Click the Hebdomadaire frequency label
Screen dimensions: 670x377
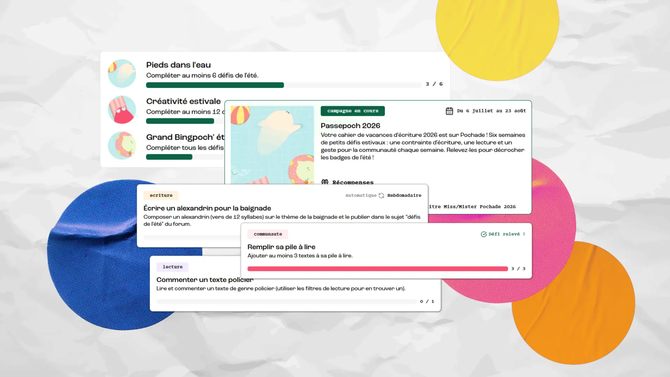click(x=404, y=195)
